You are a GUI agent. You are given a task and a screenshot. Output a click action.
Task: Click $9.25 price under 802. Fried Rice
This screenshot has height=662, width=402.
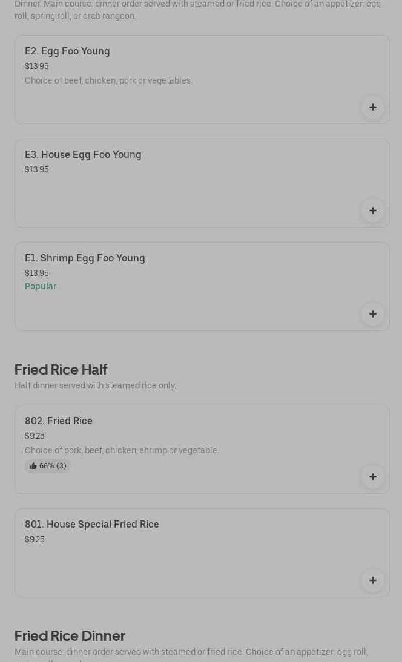[x=35, y=436]
